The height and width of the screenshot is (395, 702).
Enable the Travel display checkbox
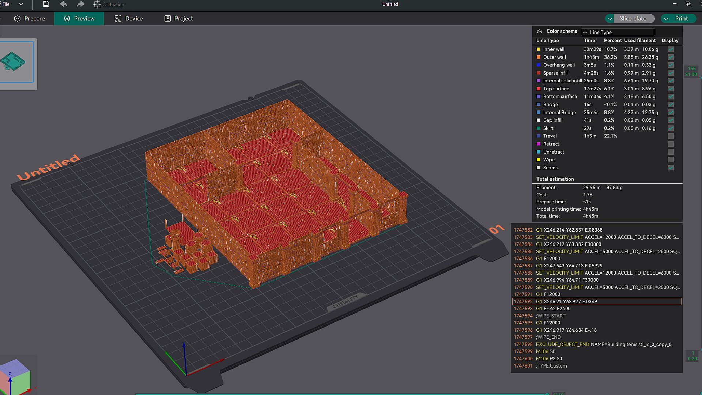coord(671,136)
